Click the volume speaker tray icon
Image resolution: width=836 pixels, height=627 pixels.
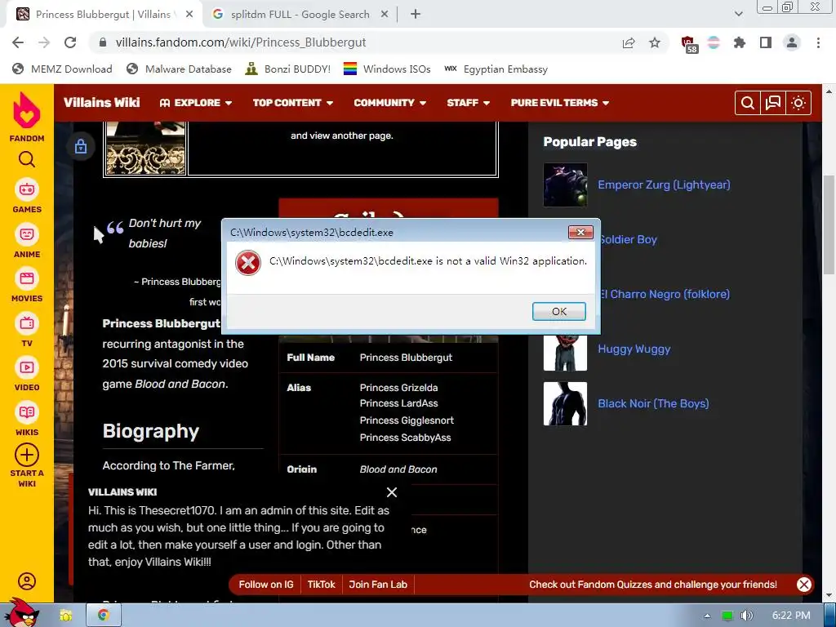point(747,616)
